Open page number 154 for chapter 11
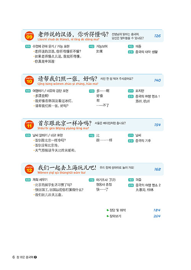Viewport: 191px width, 270px height. coord(157,125)
